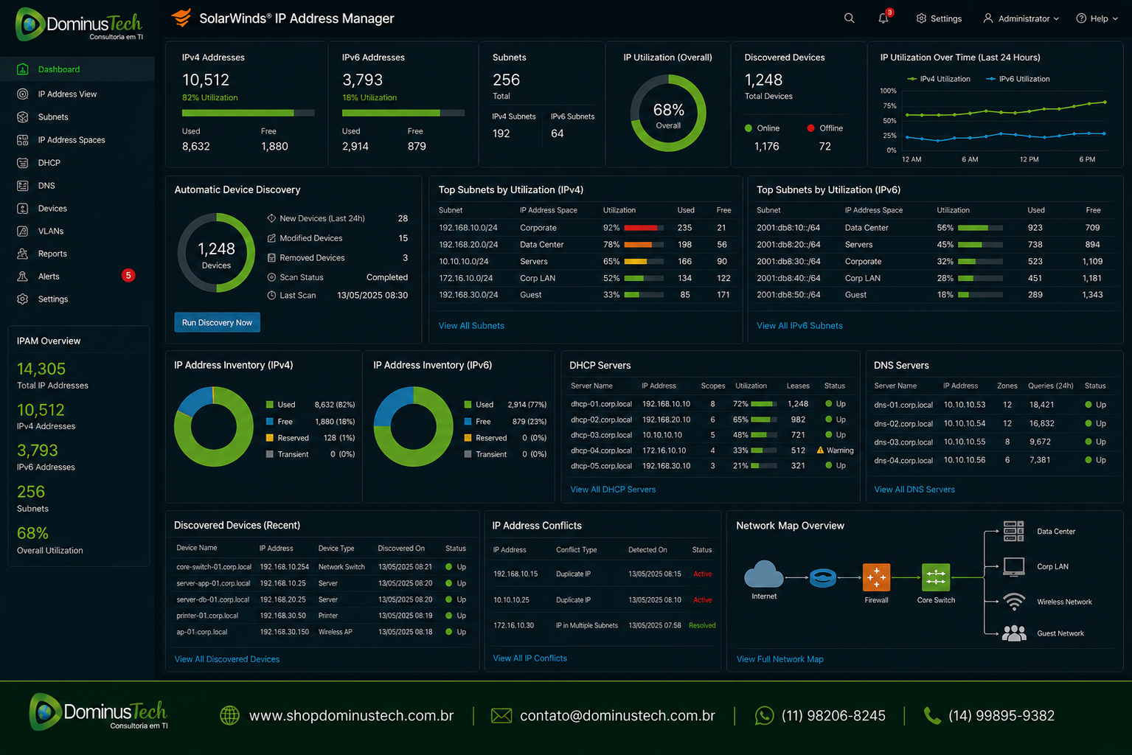Open the search magnifier icon
Image resolution: width=1132 pixels, height=755 pixels.
[x=849, y=18]
